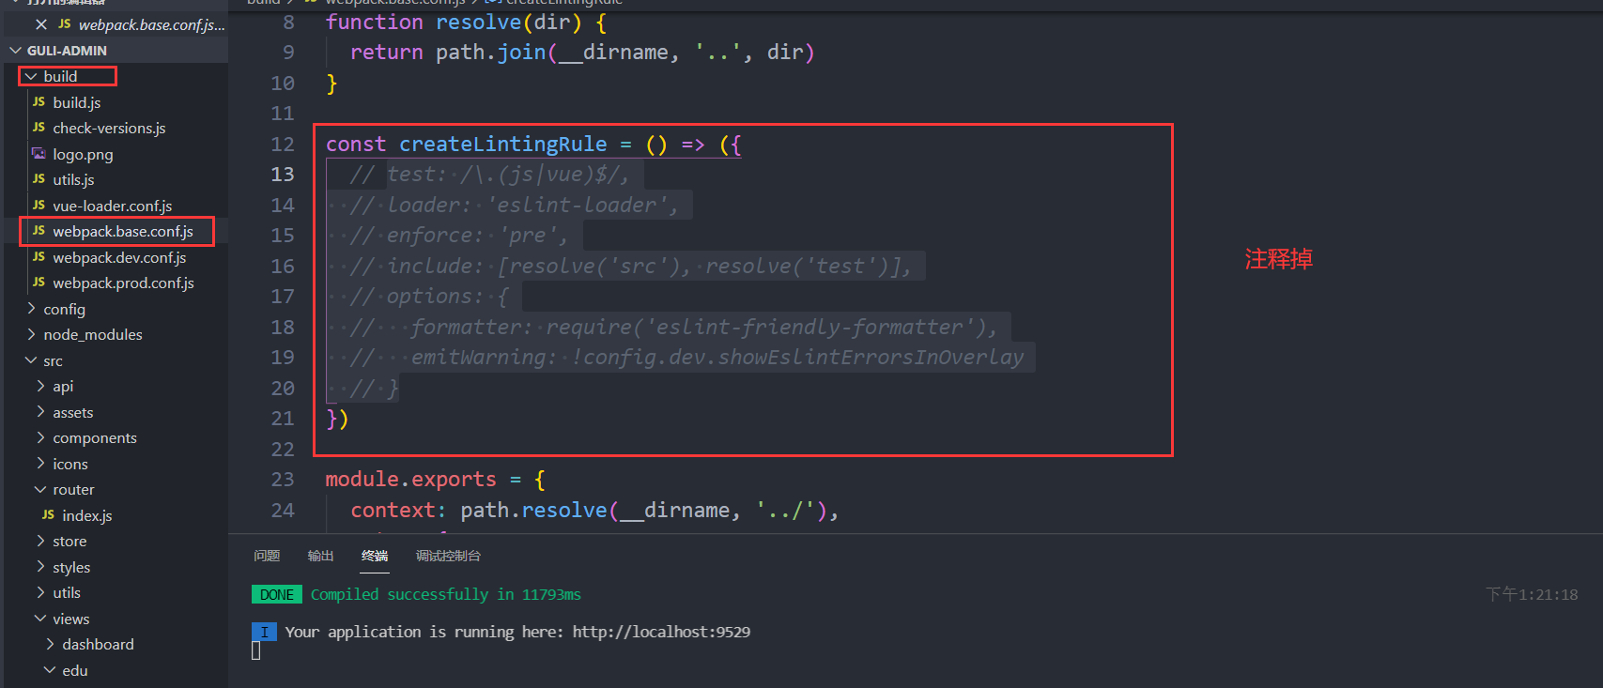Click the 'Compiled successfully in 11793ms' message

pyautogui.click(x=446, y=595)
